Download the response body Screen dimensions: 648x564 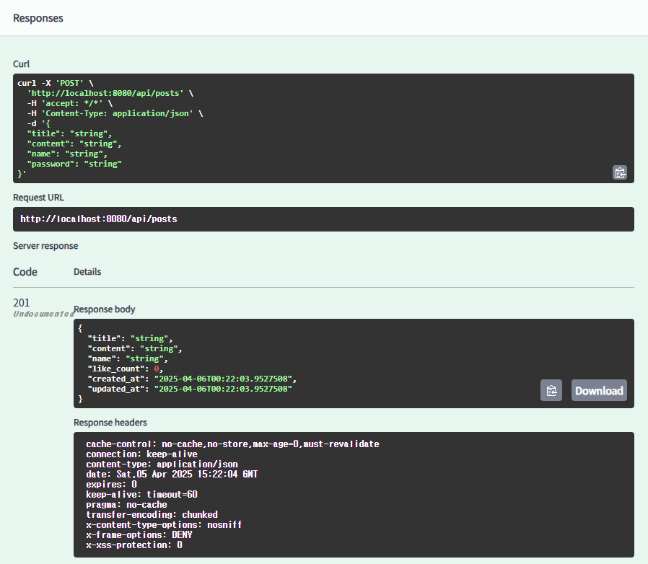pos(599,390)
